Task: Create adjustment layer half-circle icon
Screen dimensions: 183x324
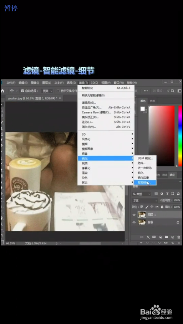Action: tap(160, 237)
